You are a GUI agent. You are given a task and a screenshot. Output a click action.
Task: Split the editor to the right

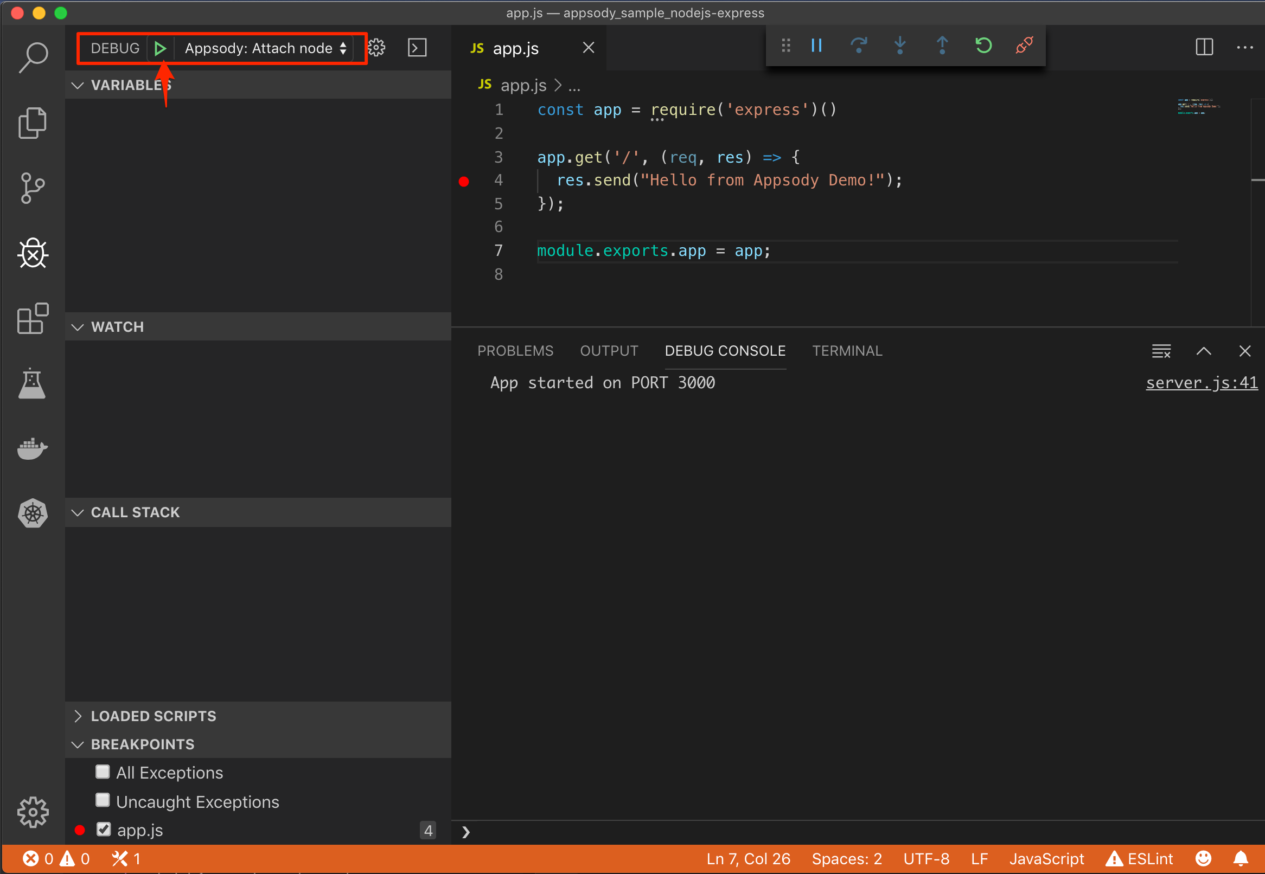click(x=1204, y=47)
